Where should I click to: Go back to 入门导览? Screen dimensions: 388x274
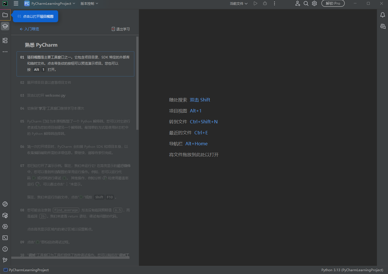29,29
